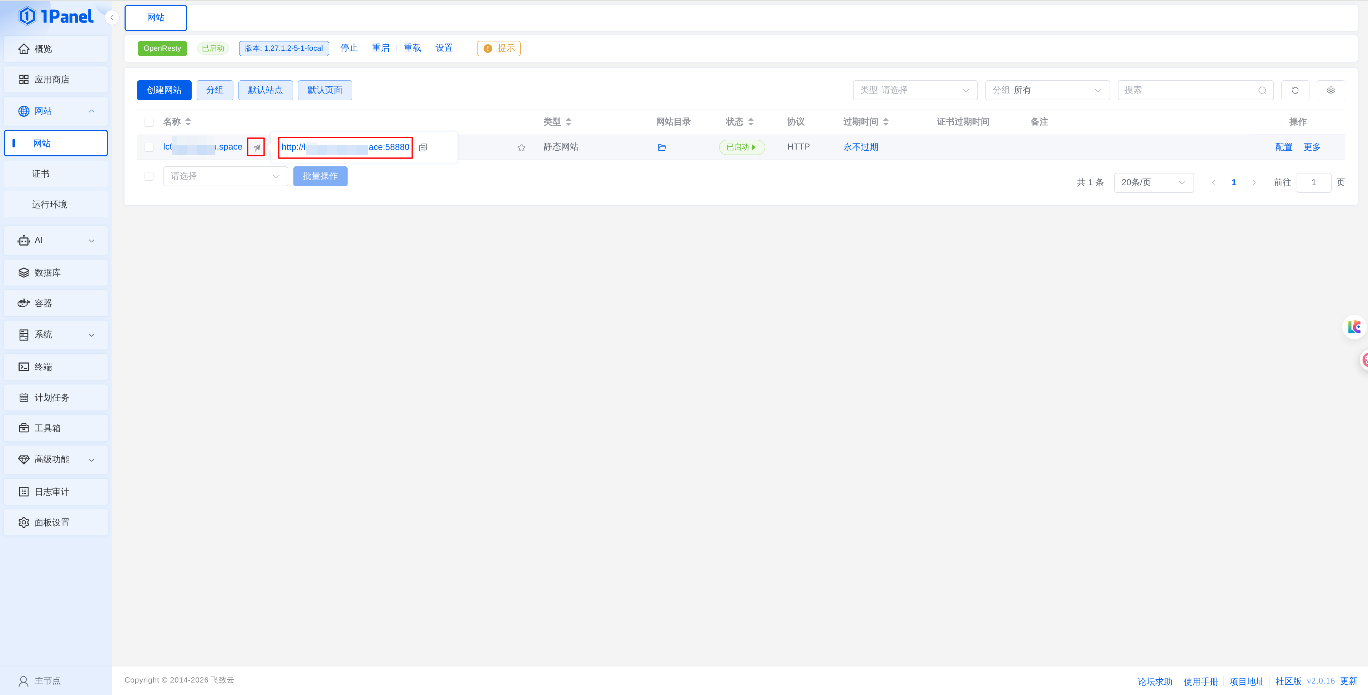Refresh the website list
1368x695 pixels.
pos(1295,90)
